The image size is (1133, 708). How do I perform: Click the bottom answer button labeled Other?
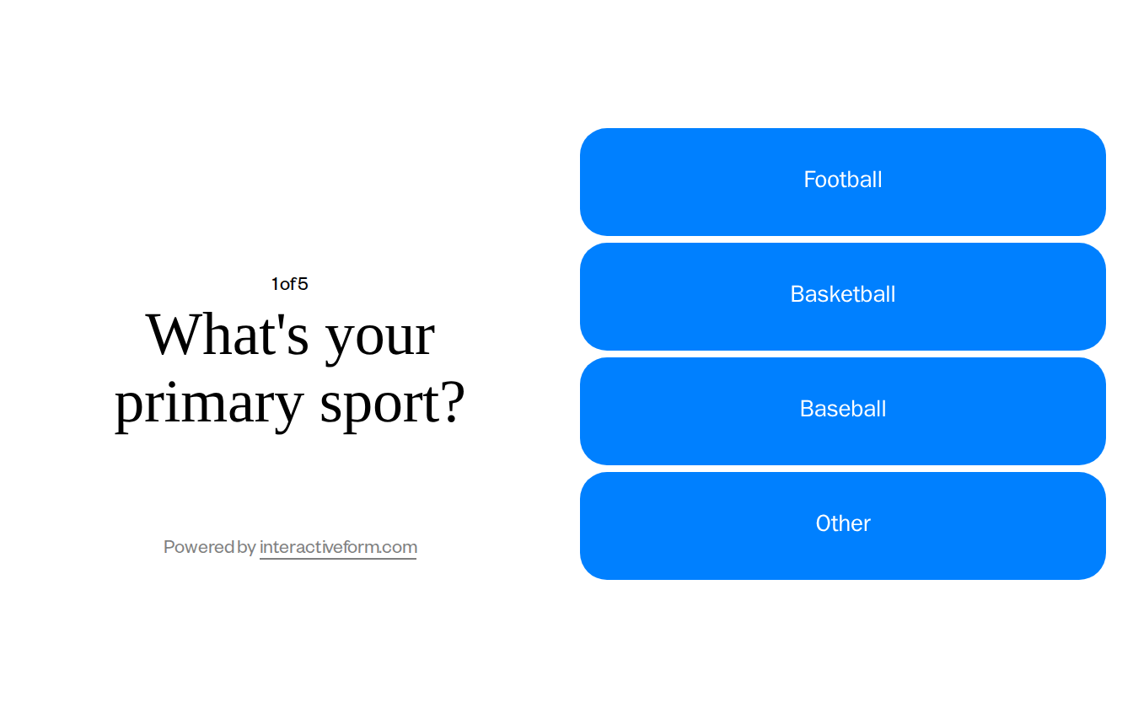(x=843, y=524)
